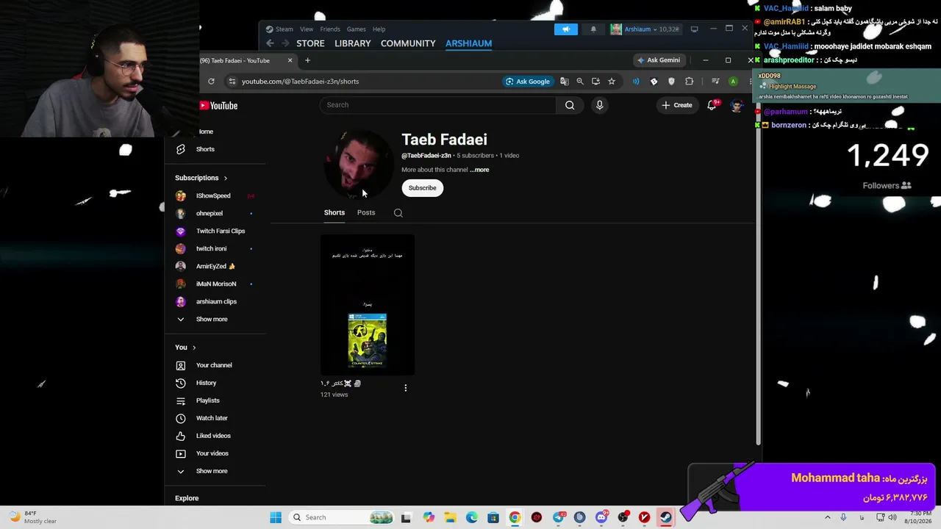941x529 pixels.
Task: Expand channel description with ...more
Action: 479,170
